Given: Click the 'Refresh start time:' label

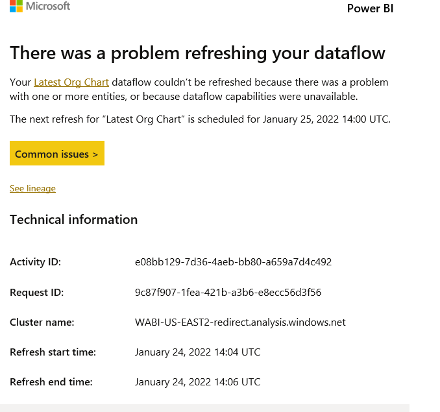Looking at the screenshot, I should 53,352.
